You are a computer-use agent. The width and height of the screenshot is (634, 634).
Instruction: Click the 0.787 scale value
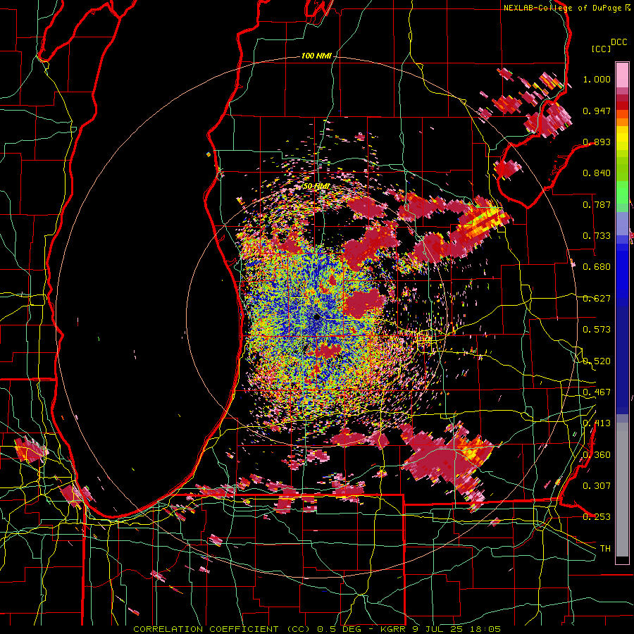coord(597,204)
